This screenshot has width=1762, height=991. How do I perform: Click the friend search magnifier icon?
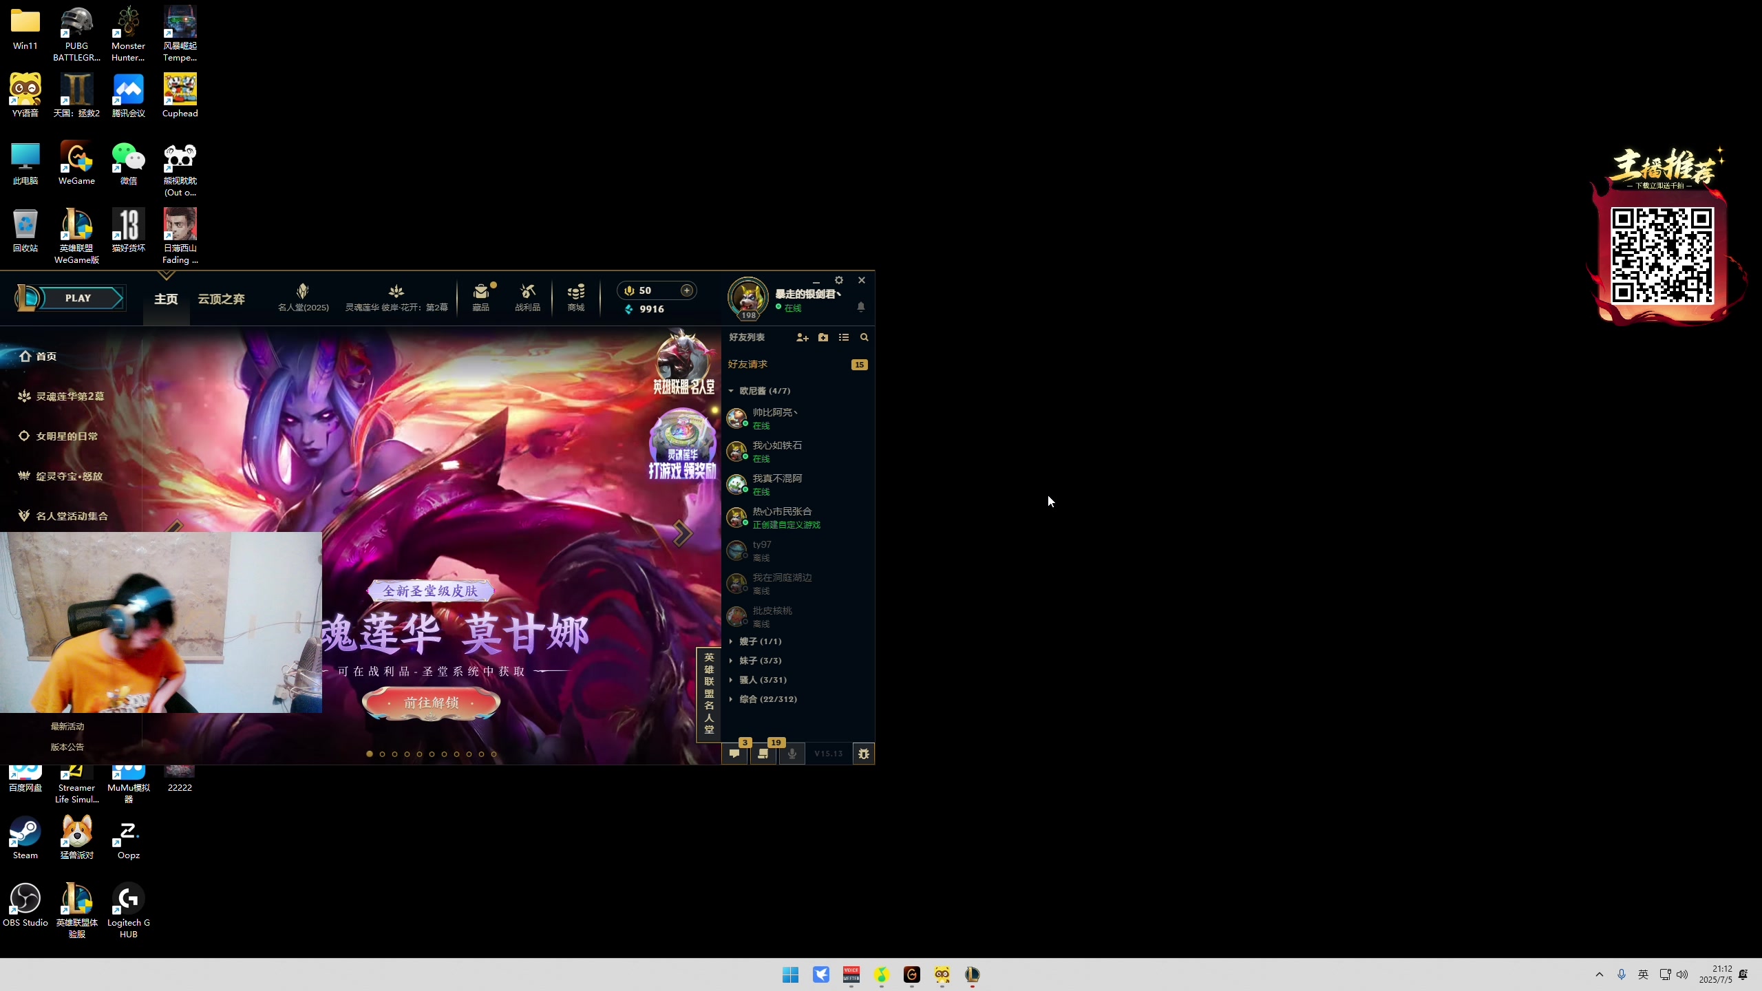coord(864,337)
